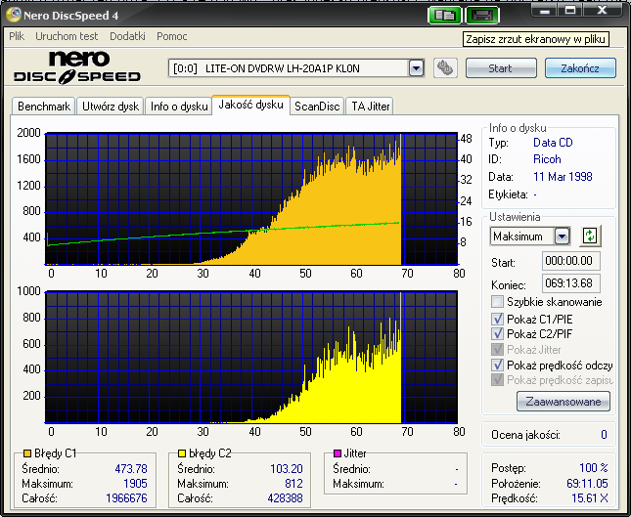
Task: Click the Start time field 000:00.00
Action: pos(570,261)
